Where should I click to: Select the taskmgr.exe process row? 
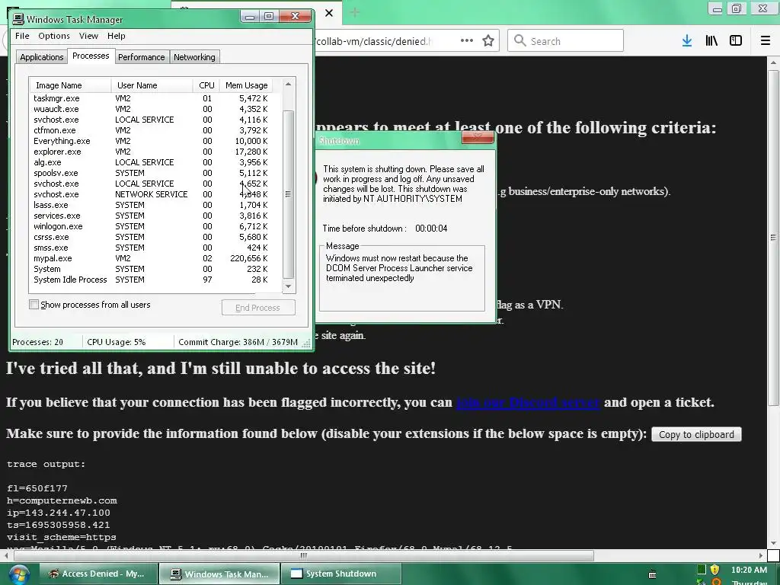click(x=155, y=98)
